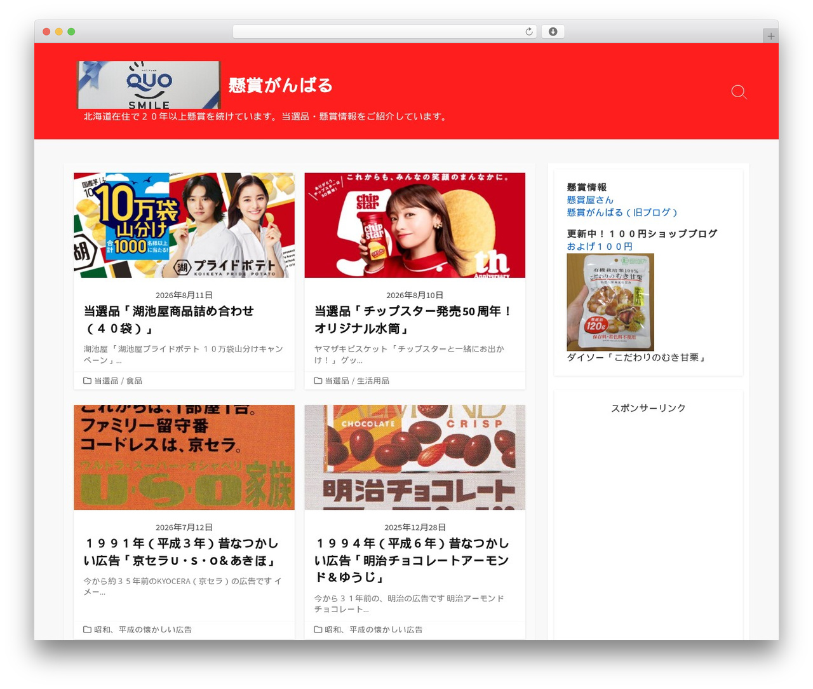Viewport: 813px width, 689px height.
Task: Click the date 2026年7月12日
Action: click(184, 528)
